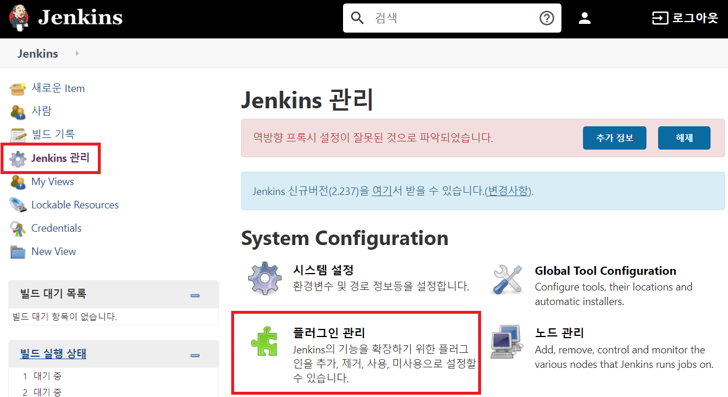Open 빌드 기록 sidebar link

tap(53, 134)
